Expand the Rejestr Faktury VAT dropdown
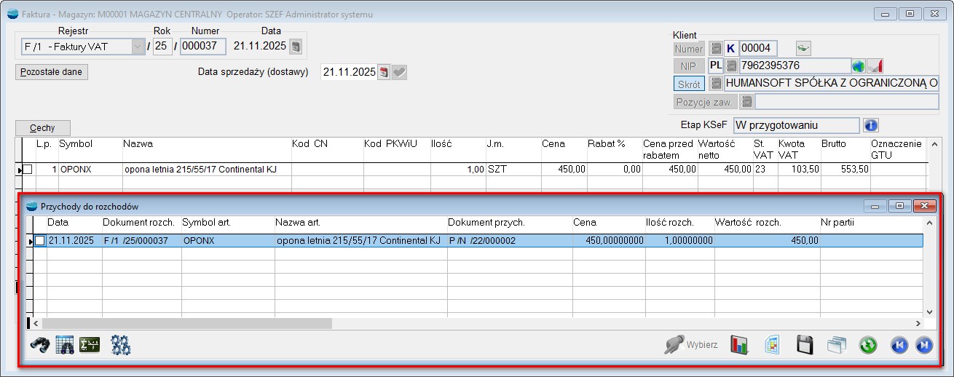The height and width of the screenshot is (377, 954). 137,47
